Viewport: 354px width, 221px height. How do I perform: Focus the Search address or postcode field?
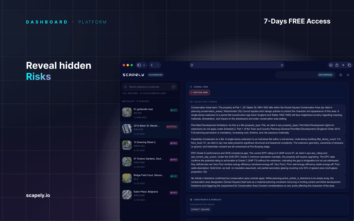pyautogui.click(x=150, y=87)
